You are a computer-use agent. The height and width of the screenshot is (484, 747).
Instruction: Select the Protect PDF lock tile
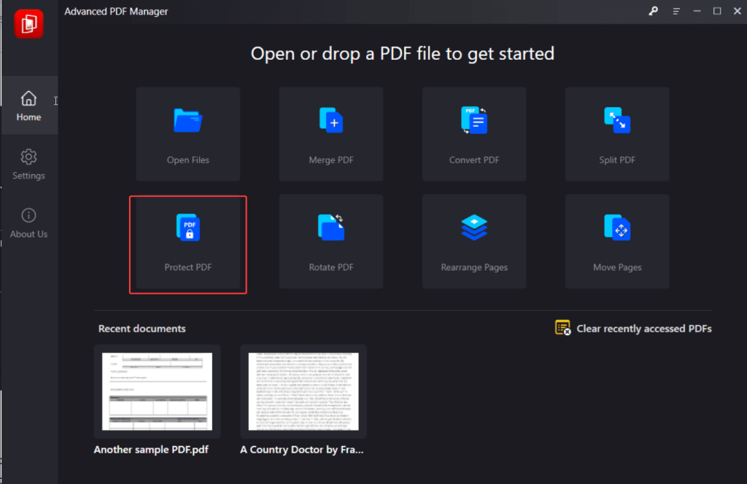pos(187,241)
